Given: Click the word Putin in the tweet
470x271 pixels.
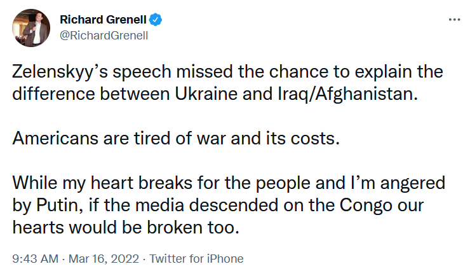Looking at the screenshot, I should pos(59,205).
